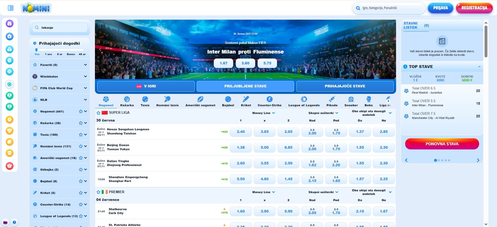Favorite the SUPER LIGA league star
Screen dimensions: 497x227
98,113
